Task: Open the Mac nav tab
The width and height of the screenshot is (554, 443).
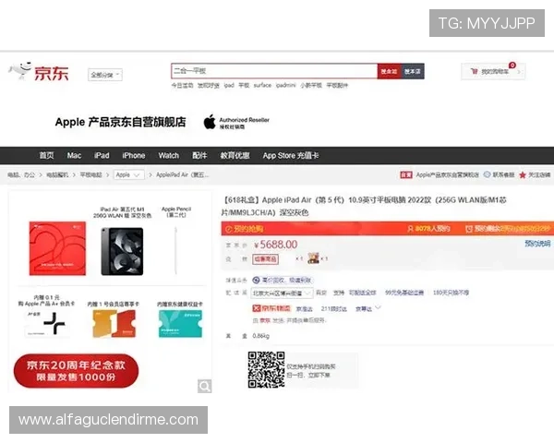Action: coord(74,155)
